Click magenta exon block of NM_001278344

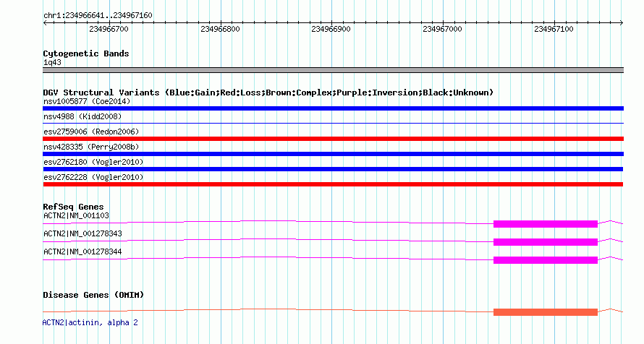(x=546, y=260)
